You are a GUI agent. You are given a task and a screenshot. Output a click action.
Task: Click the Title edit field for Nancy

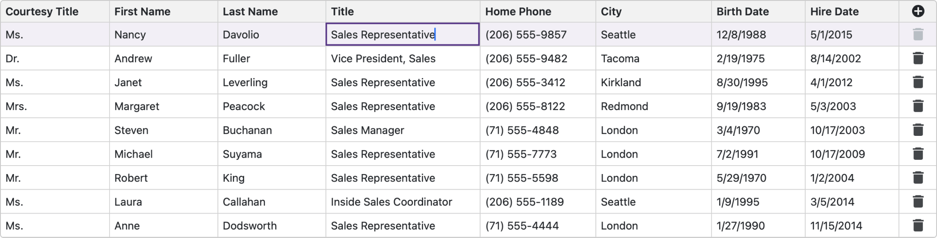[402, 35]
